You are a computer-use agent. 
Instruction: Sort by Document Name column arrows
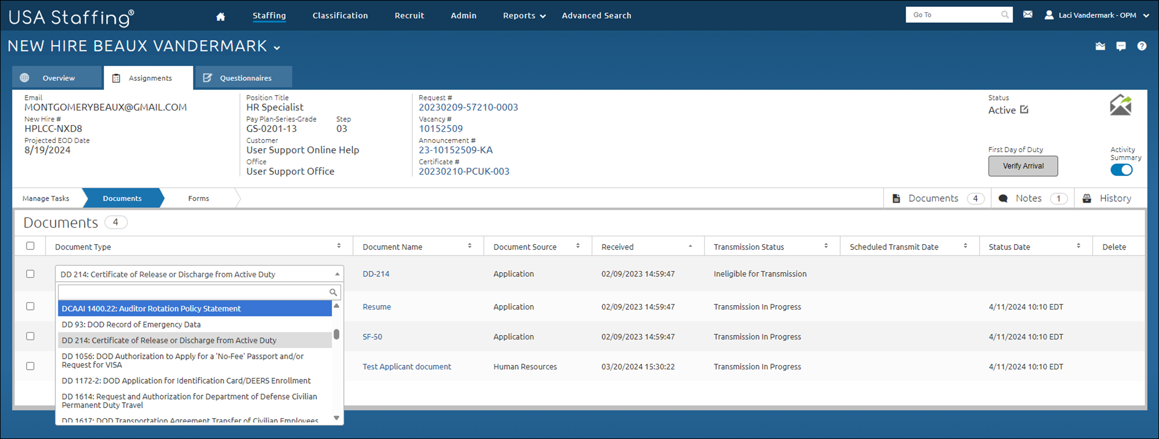pos(470,246)
